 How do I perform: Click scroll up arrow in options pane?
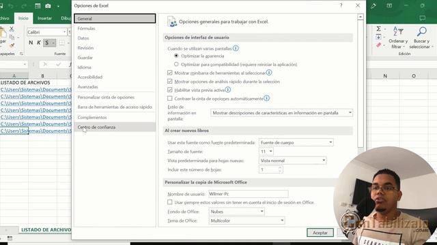coord(361,17)
